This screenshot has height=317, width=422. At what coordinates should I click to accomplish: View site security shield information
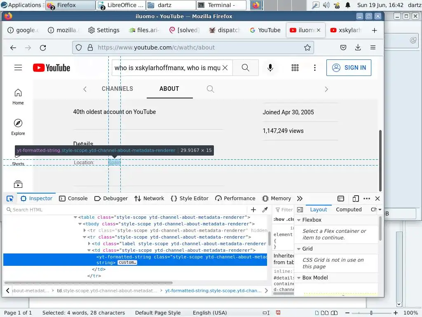click(x=79, y=48)
